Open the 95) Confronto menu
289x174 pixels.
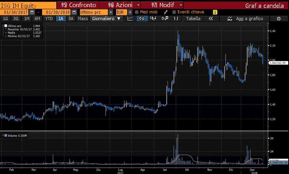click(x=78, y=5)
